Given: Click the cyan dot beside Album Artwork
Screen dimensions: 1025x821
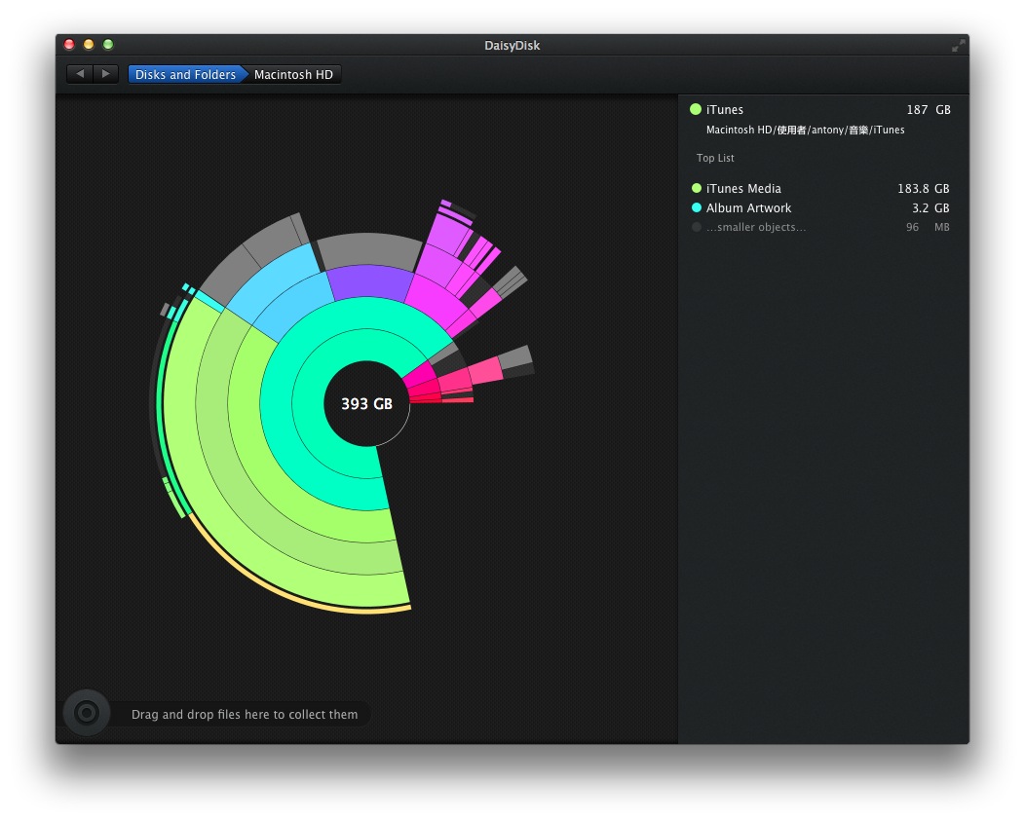Looking at the screenshot, I should pos(697,207).
